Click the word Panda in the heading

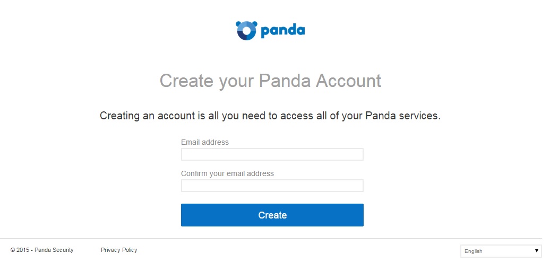point(285,81)
